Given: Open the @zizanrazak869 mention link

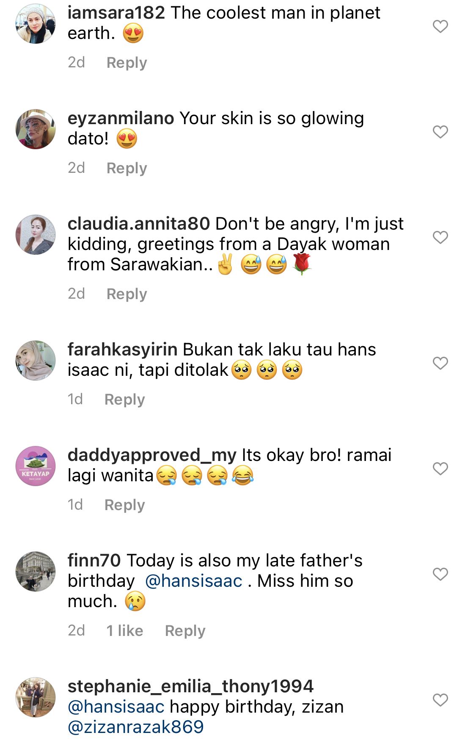Looking at the screenshot, I should tap(136, 727).
